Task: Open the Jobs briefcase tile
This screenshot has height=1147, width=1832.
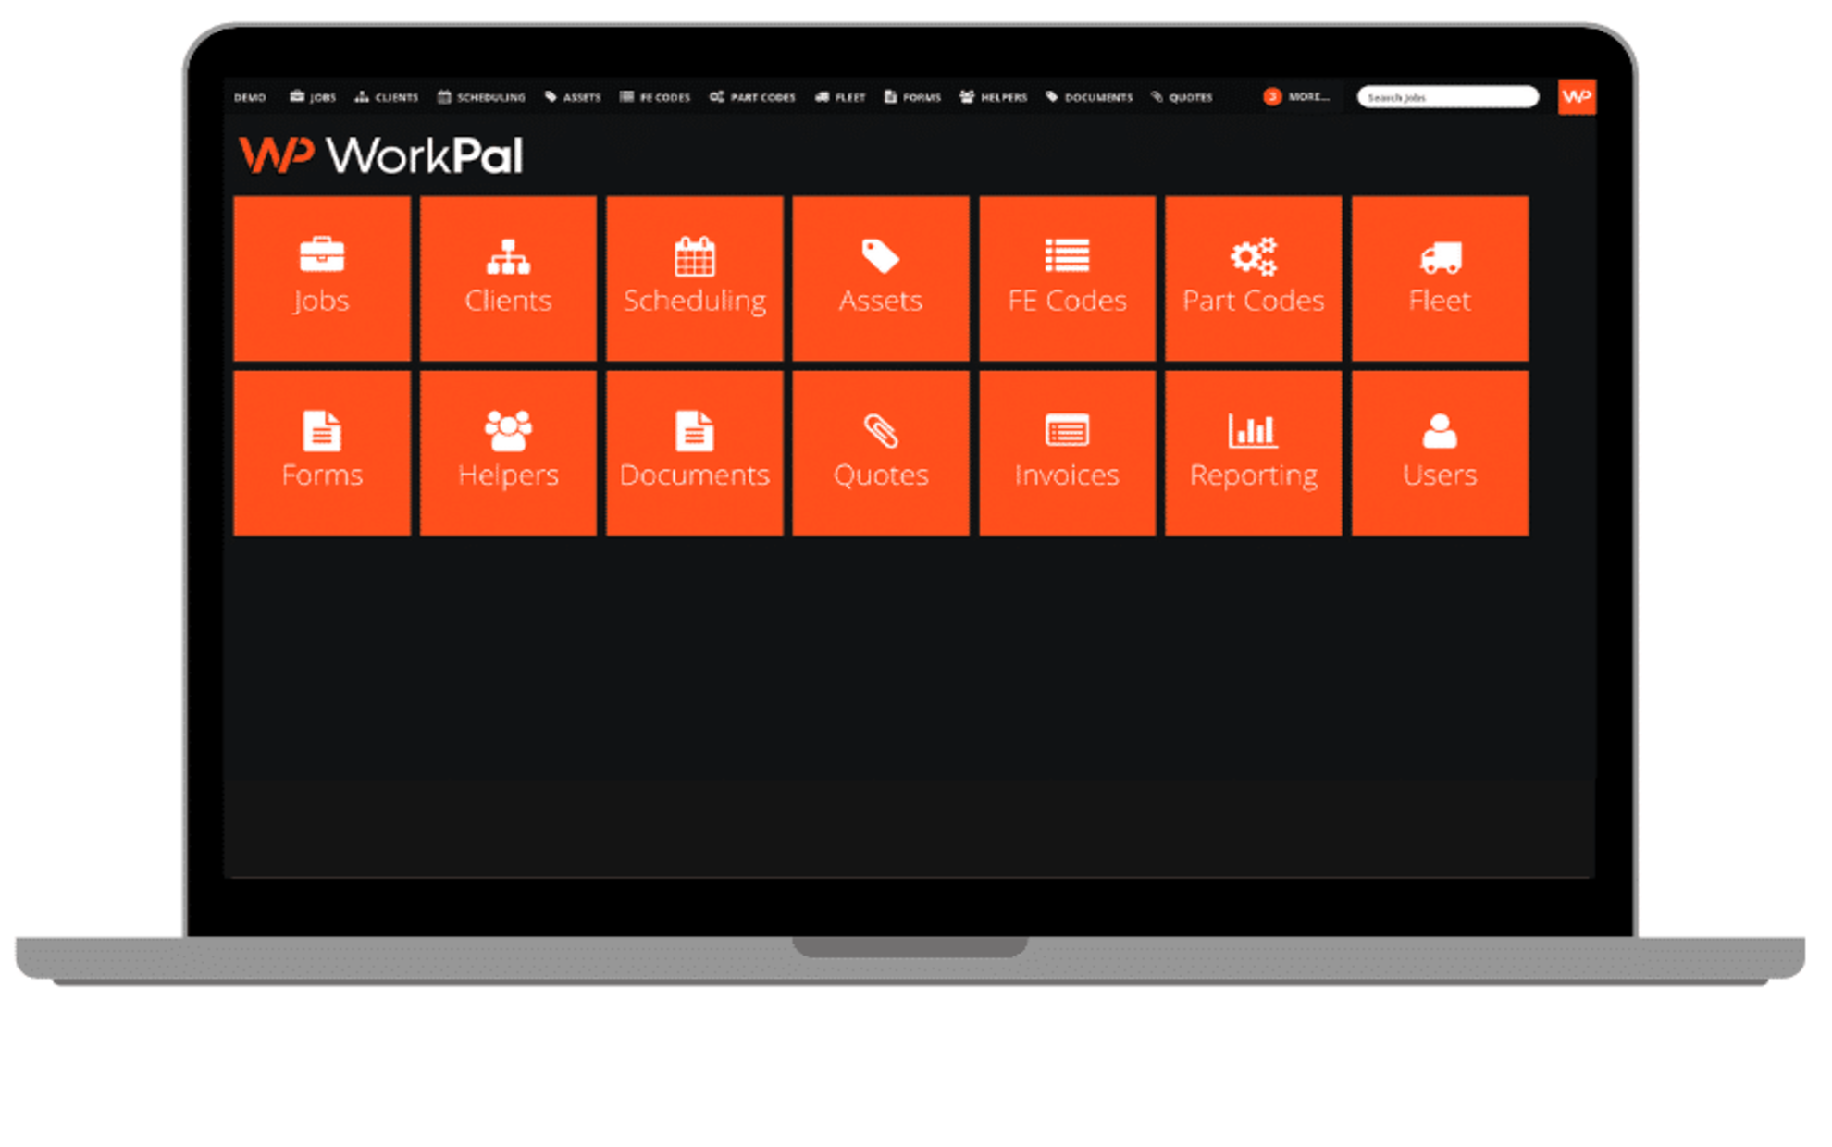Action: tap(321, 277)
